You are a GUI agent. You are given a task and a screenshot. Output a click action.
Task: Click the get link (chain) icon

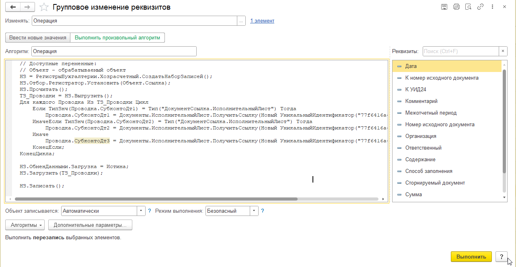(x=480, y=7)
